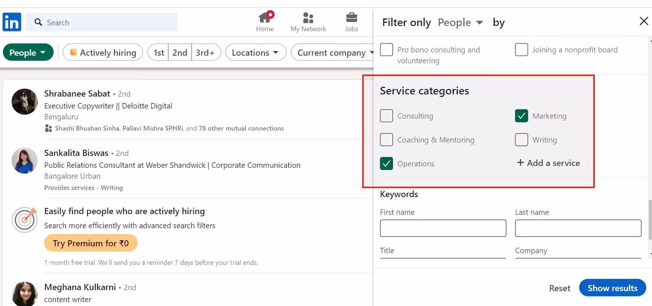
Task: Open Sankalita Biswas's profile name link
Action: tap(76, 153)
